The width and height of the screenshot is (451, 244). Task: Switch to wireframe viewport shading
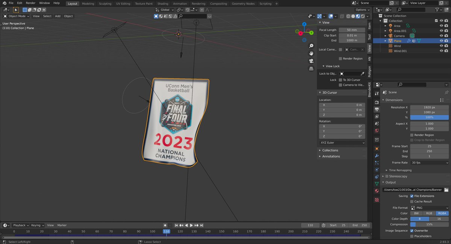pyautogui.click(x=348, y=16)
